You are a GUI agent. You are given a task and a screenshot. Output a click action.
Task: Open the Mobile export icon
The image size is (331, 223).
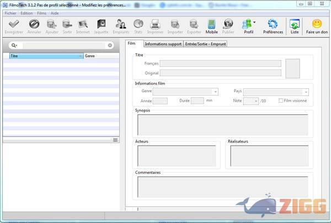(212, 24)
